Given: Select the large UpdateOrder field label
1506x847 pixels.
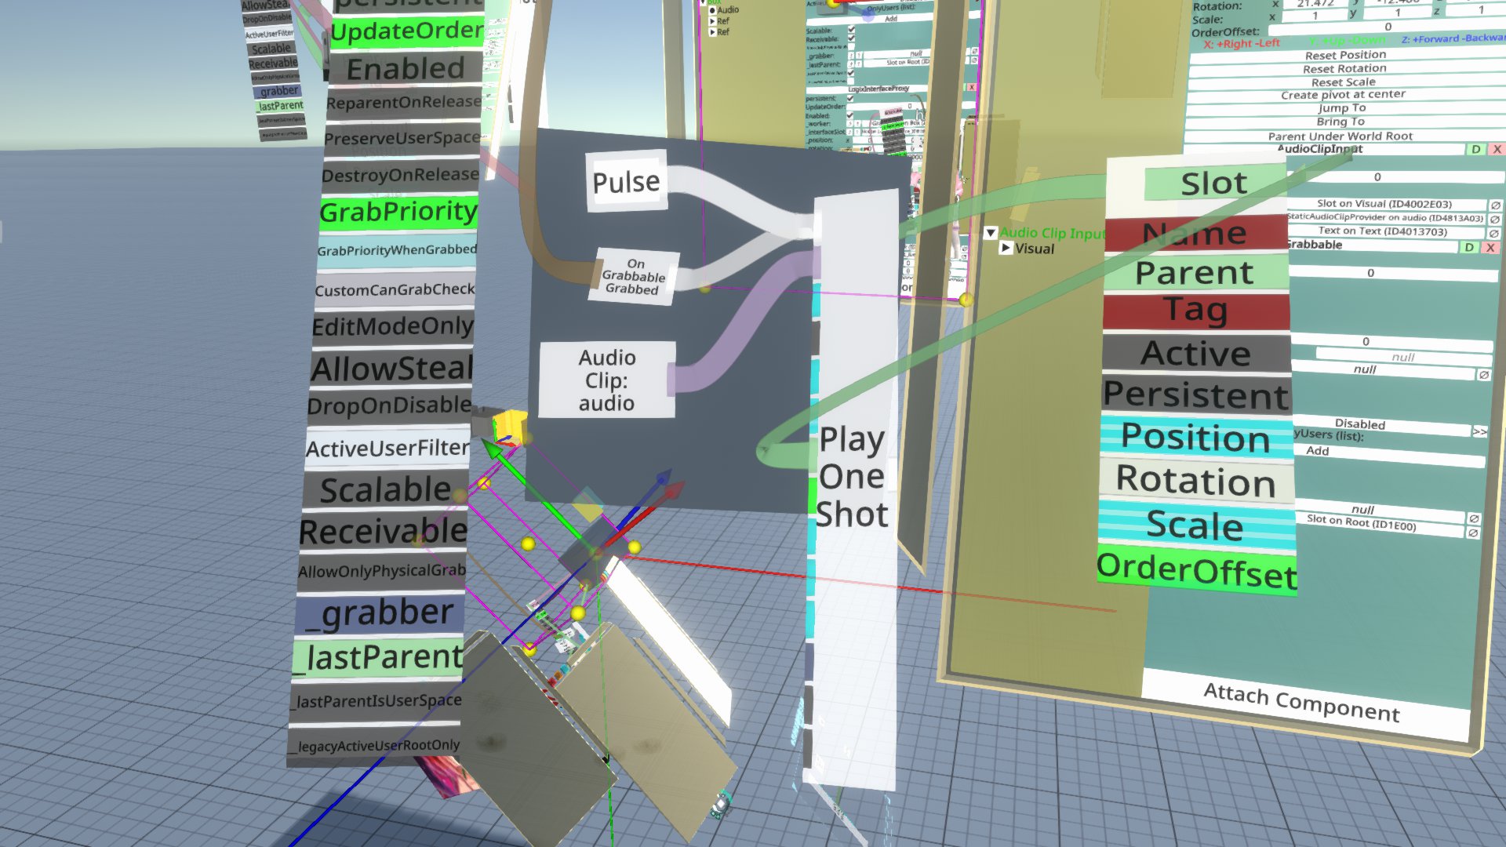Looking at the screenshot, I should pos(407,31).
